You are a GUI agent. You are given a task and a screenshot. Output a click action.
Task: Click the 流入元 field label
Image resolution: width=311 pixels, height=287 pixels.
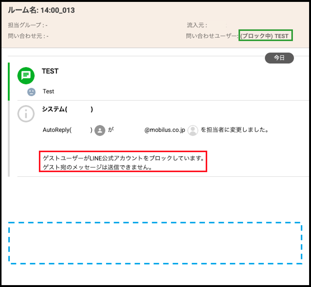click(197, 25)
